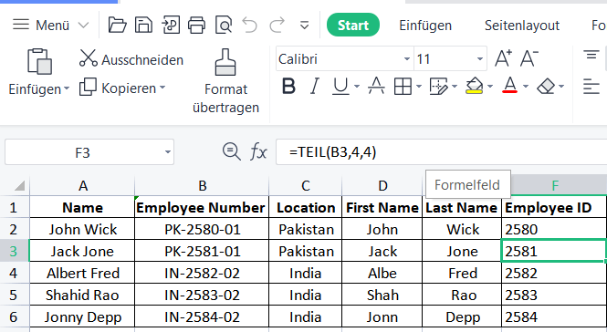Expand the font color dropdown arrow
Viewport: 607px width, 332px height.
pos(526,87)
